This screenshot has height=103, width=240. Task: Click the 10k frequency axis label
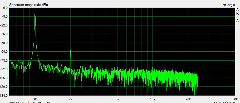tap(153, 99)
